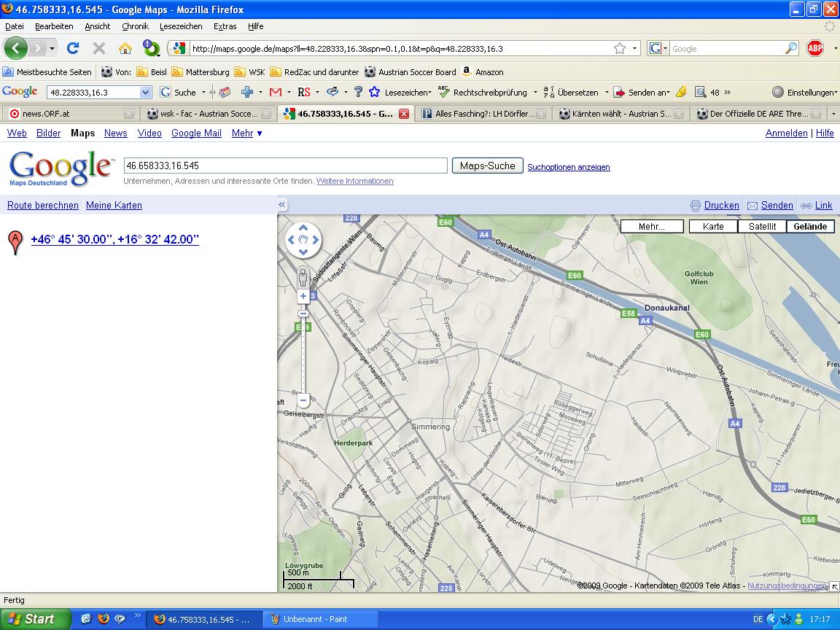Click the Anmelden sign-in link
840x630 pixels.
pyautogui.click(x=787, y=133)
